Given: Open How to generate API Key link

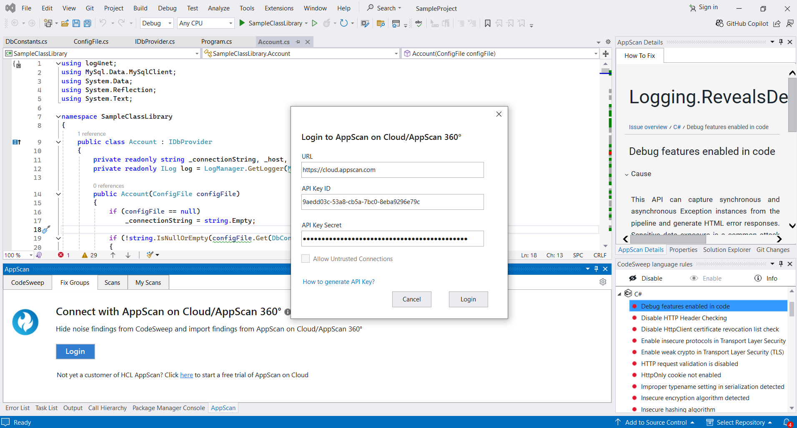Looking at the screenshot, I should pos(338,282).
